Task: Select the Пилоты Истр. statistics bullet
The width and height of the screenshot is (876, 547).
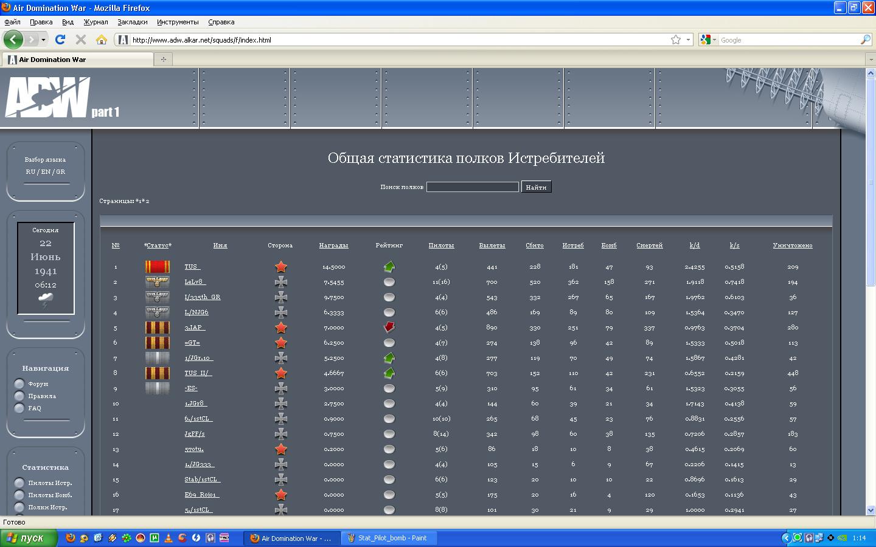Action: (19, 483)
